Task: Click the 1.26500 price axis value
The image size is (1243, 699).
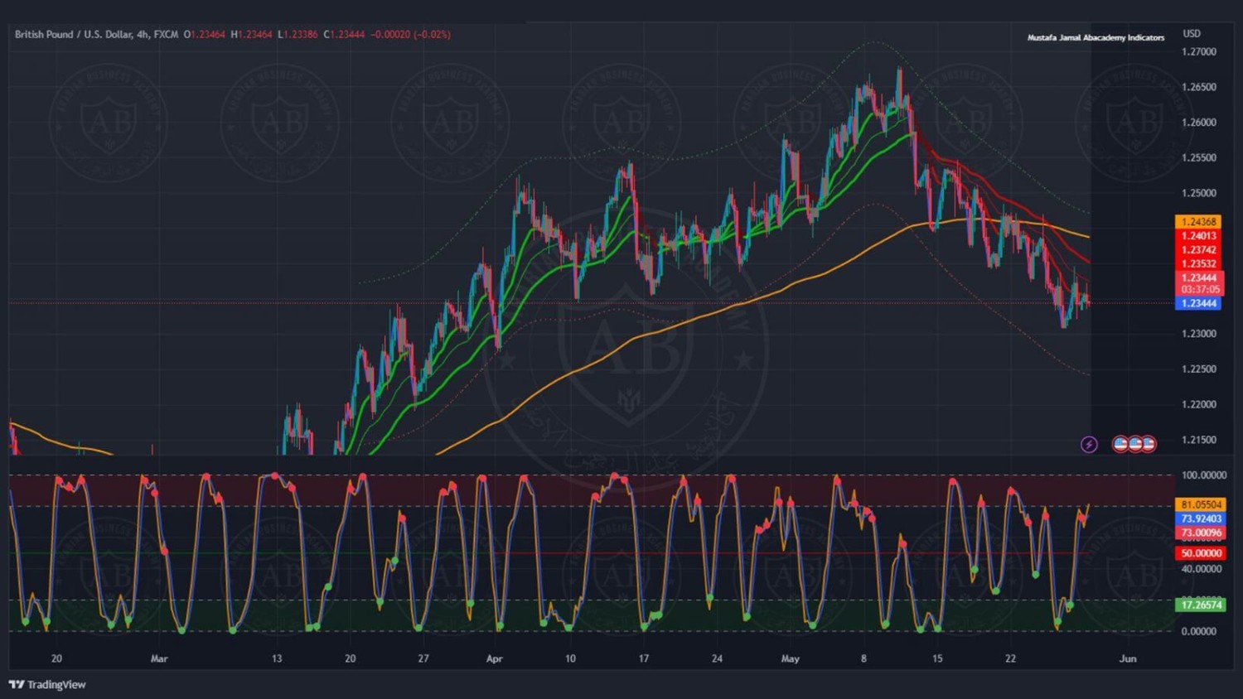Action: tap(1199, 87)
